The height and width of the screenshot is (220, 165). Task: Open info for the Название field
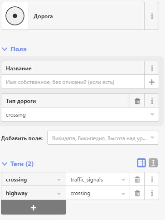coord(152,68)
